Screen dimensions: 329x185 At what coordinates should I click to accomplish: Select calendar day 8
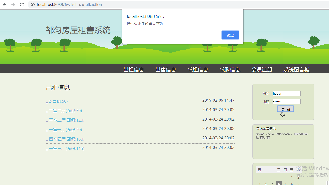coord(292,184)
